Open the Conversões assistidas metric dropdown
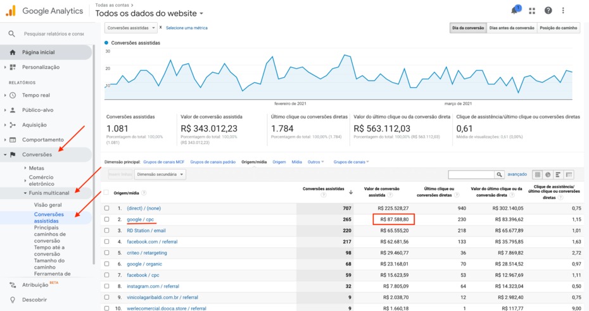Viewport: 589px width, 311px height. pyautogui.click(x=130, y=28)
